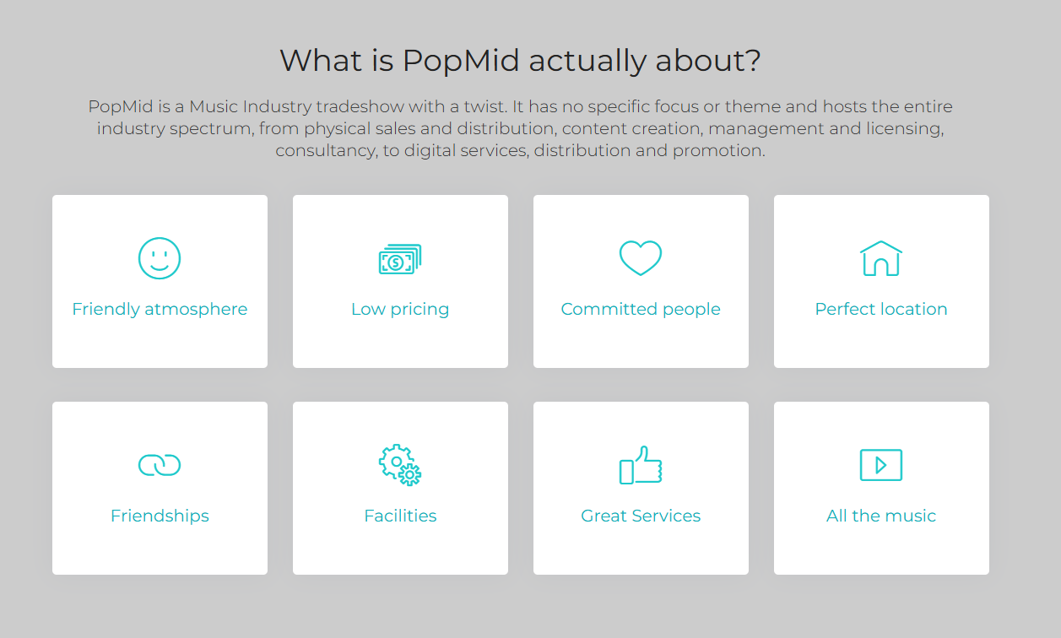Click the thumbs up icon
The width and height of the screenshot is (1061, 638).
pos(641,465)
